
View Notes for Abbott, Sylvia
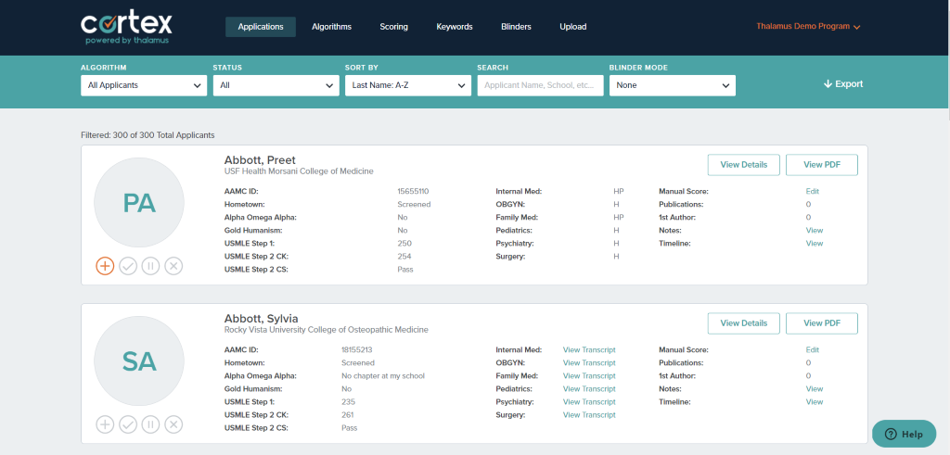tap(815, 389)
